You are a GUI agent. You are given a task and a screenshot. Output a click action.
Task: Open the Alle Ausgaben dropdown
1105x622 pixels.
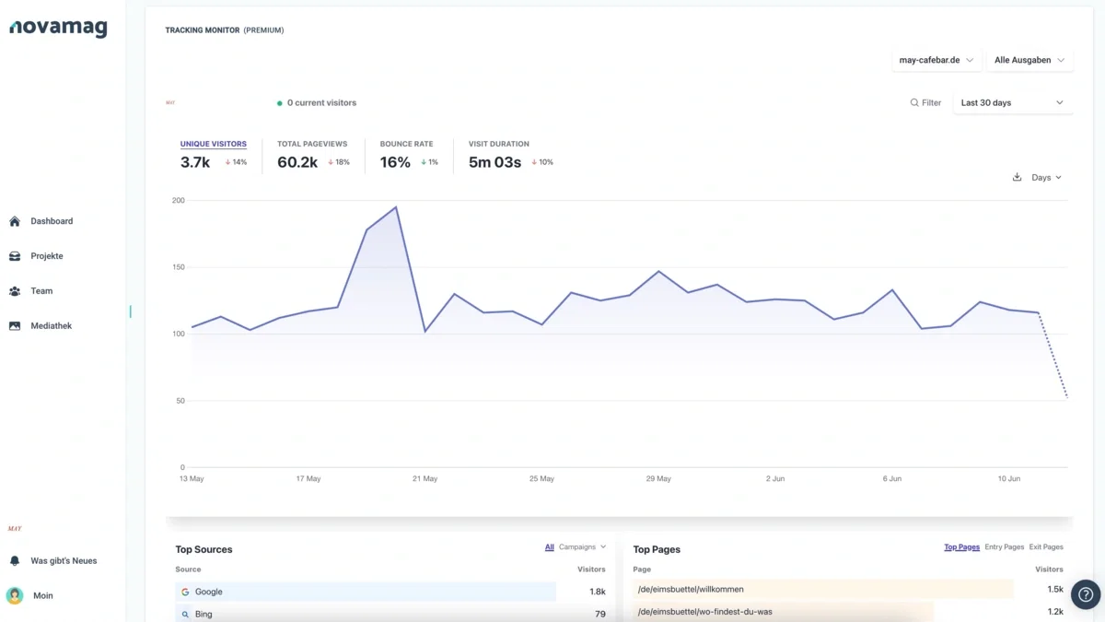(1029, 60)
